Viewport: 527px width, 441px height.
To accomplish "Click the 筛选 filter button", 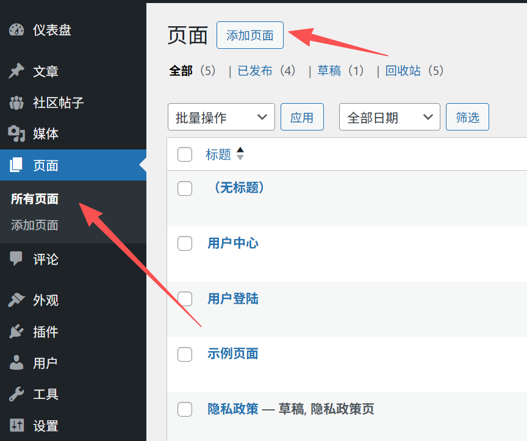I will 467,117.
